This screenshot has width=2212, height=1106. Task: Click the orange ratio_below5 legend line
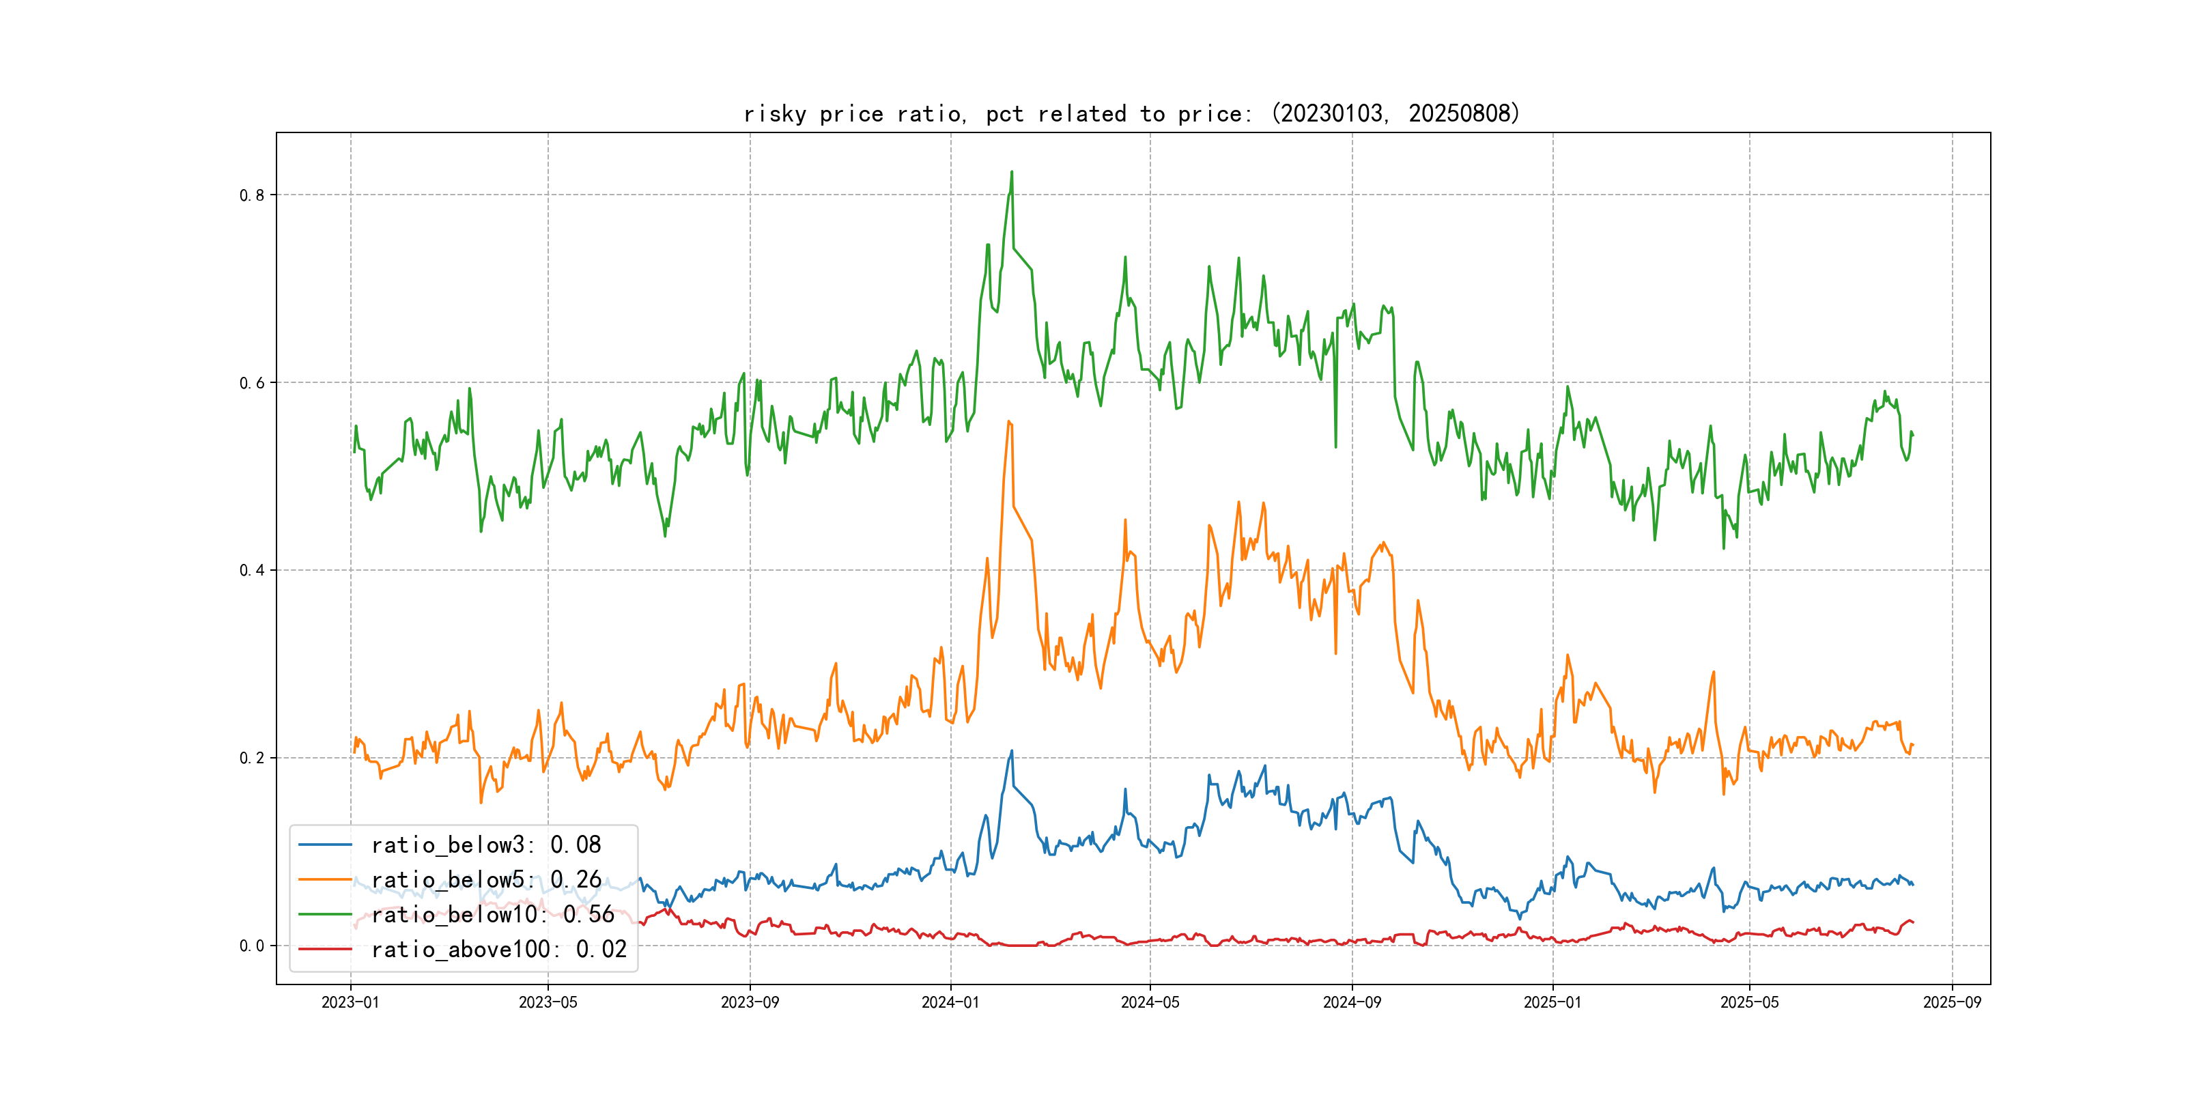(x=324, y=879)
